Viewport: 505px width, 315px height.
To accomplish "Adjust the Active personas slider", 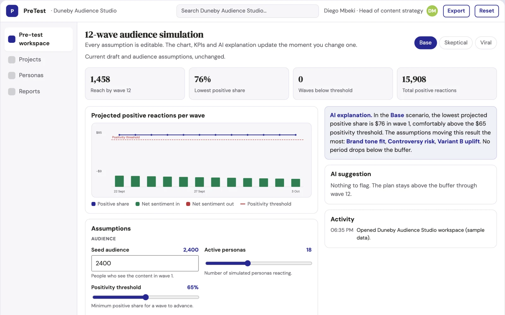I will (x=258, y=263).
